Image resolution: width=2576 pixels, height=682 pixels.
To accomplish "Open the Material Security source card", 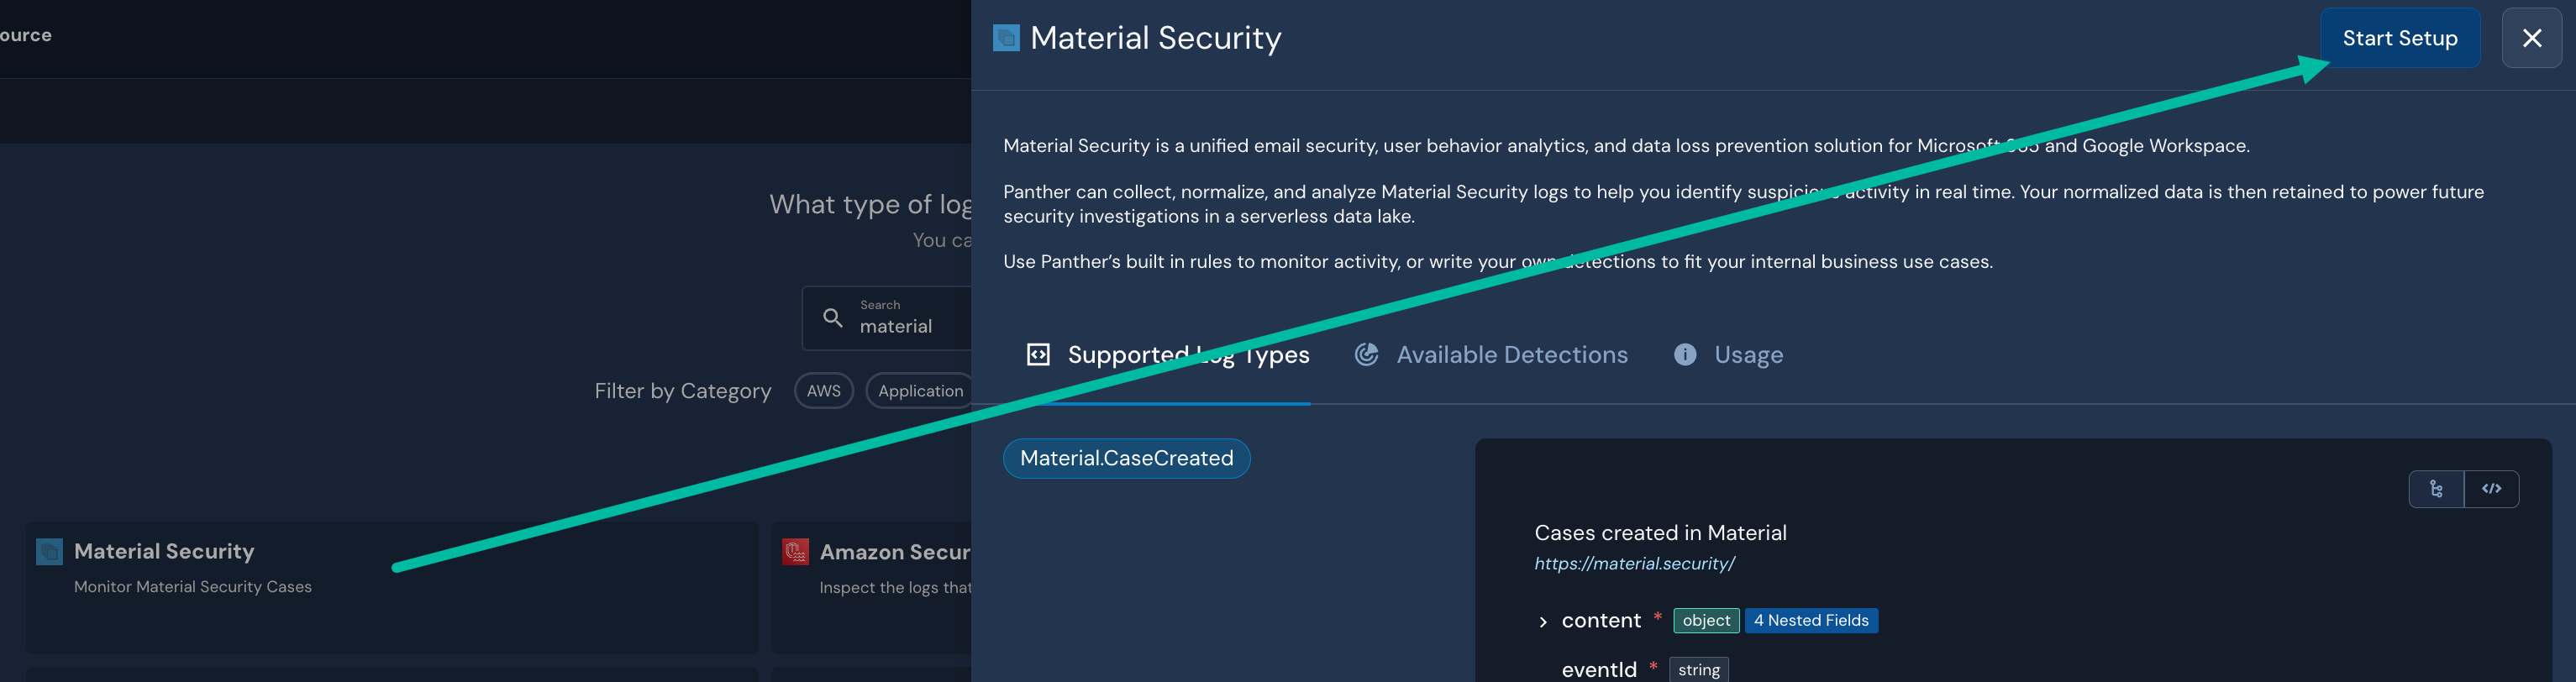I will click(x=392, y=588).
